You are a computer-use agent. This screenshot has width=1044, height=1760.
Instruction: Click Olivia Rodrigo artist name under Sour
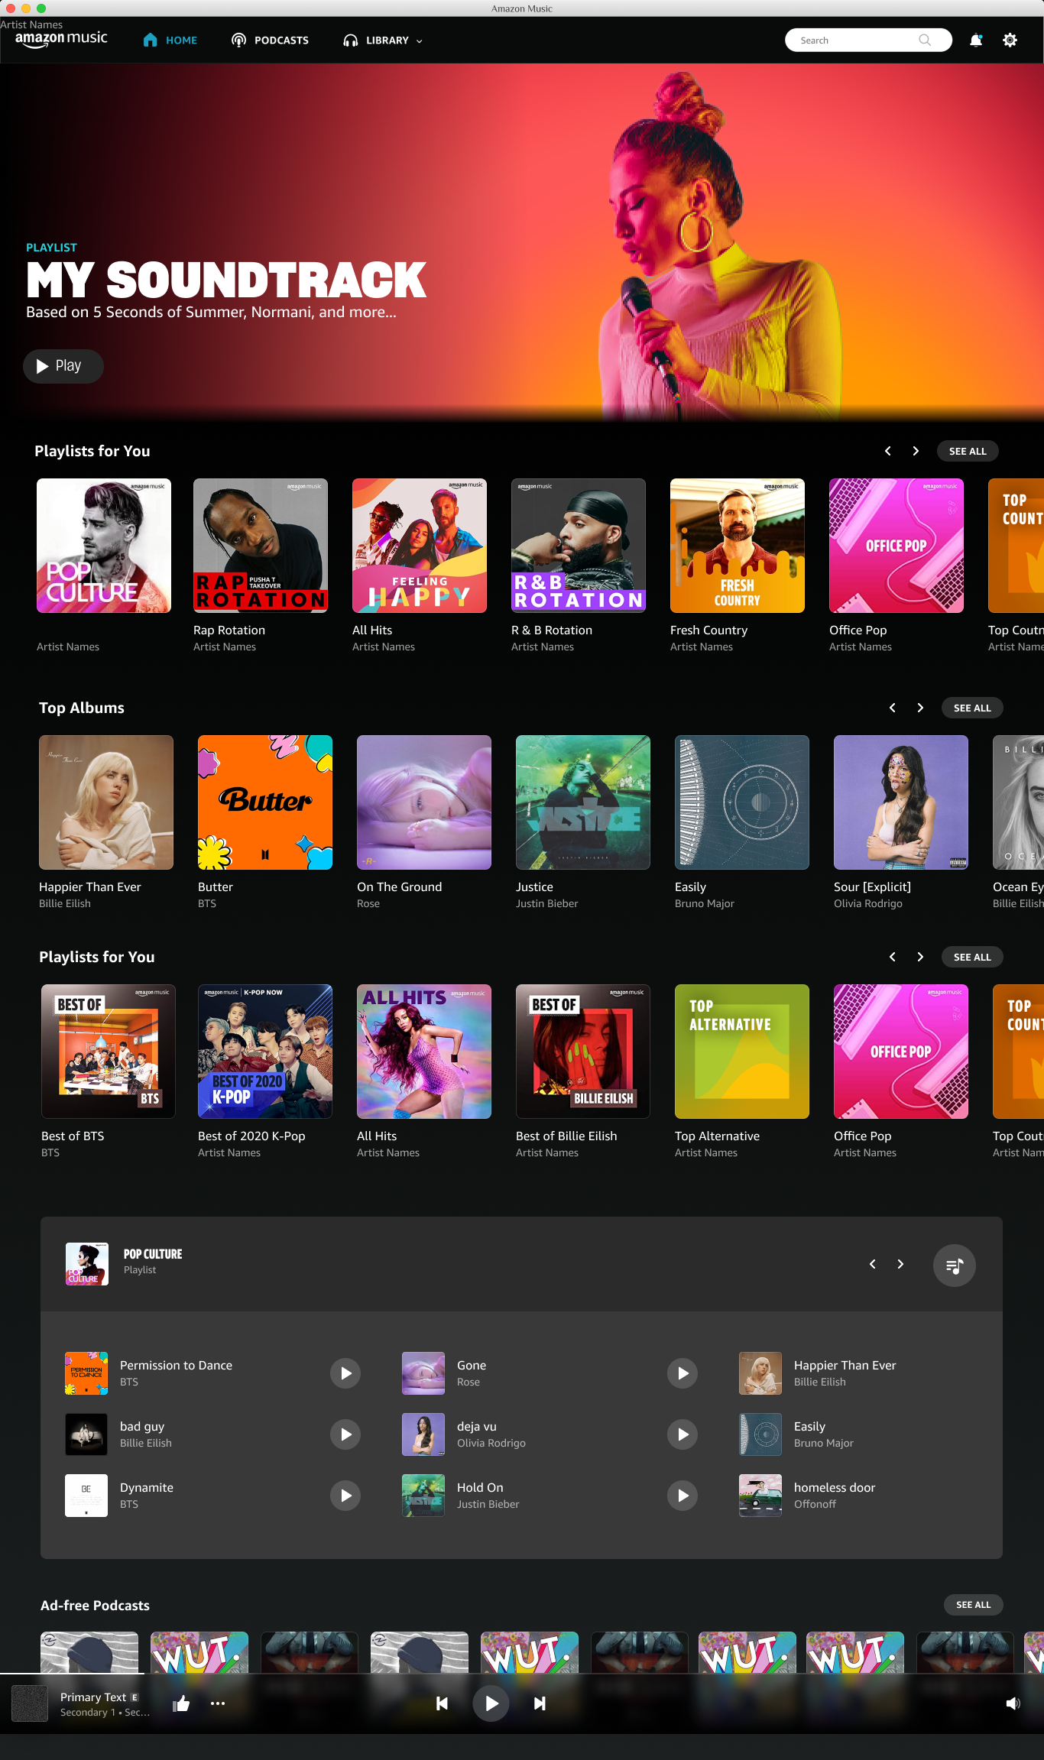(x=868, y=903)
